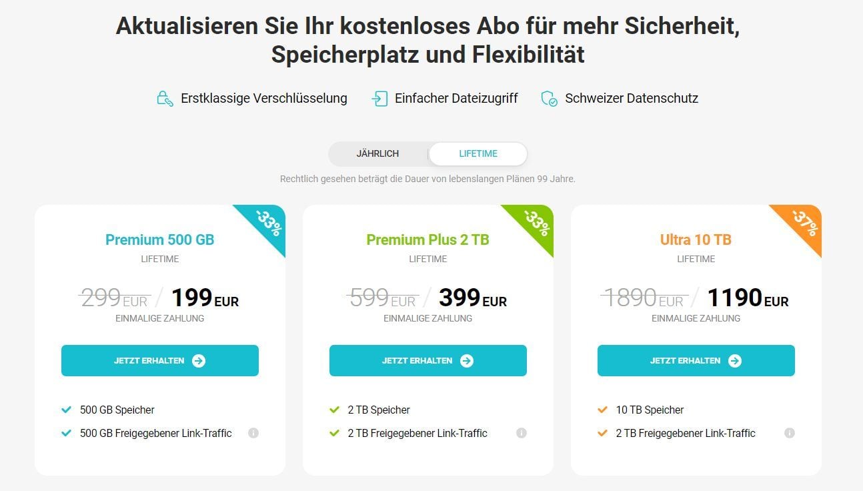The height and width of the screenshot is (491, 863).
Task: Click the shield icon beside Schweizer Datenschutz
Action: point(549,99)
